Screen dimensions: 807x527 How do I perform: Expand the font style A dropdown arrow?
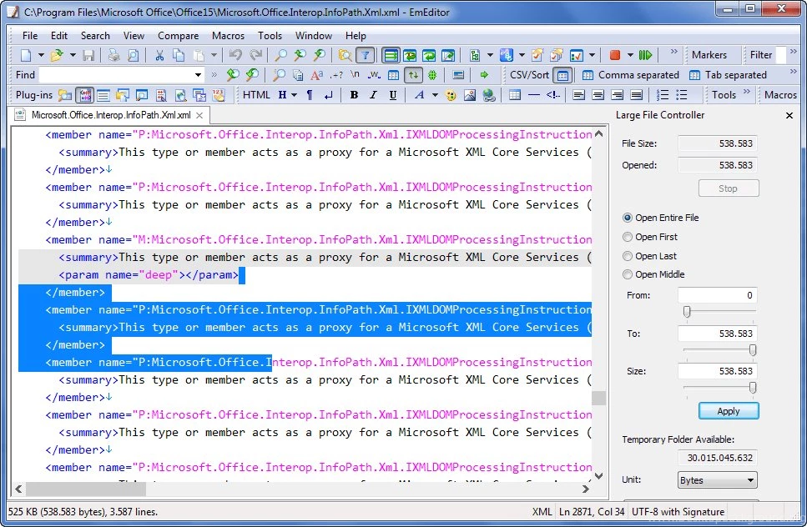point(435,94)
